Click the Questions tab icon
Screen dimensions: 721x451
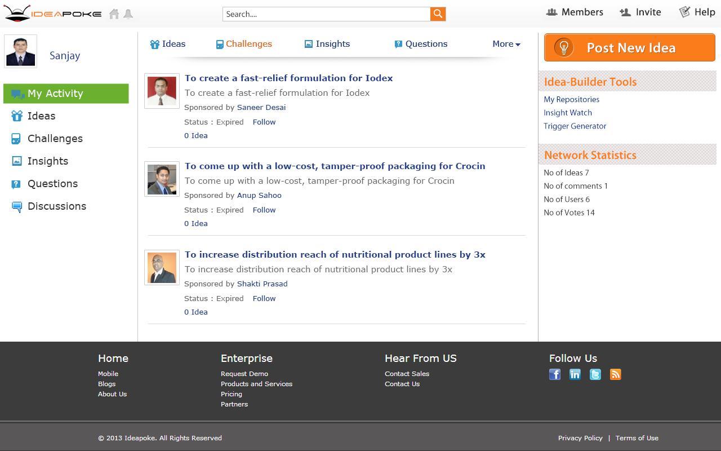coord(398,44)
